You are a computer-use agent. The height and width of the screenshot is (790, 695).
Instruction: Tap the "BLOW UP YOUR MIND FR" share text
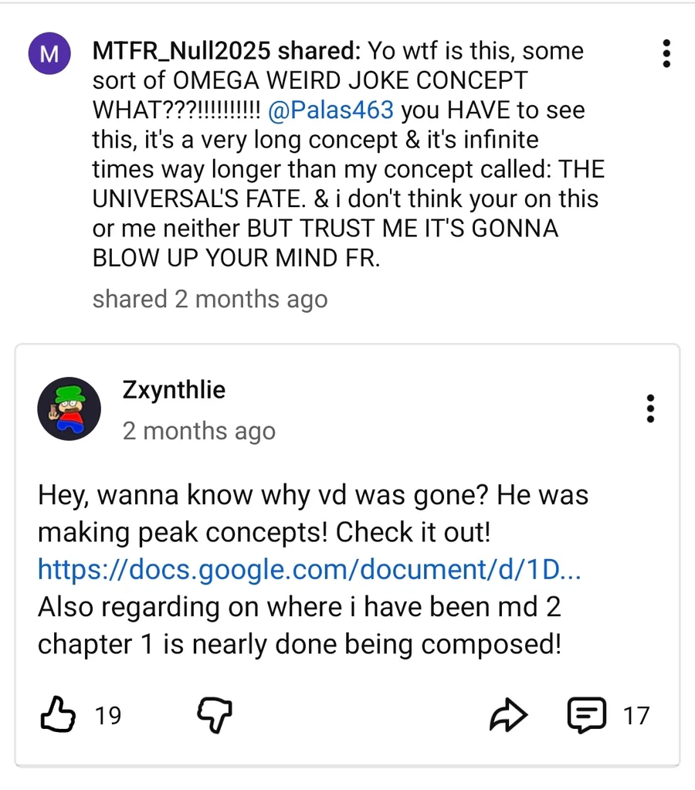[x=236, y=258]
